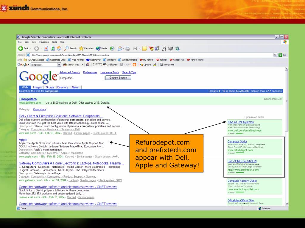Expand the Mail icon dropdown arrow
Screen dimensions: 305x228
coord(123,48)
